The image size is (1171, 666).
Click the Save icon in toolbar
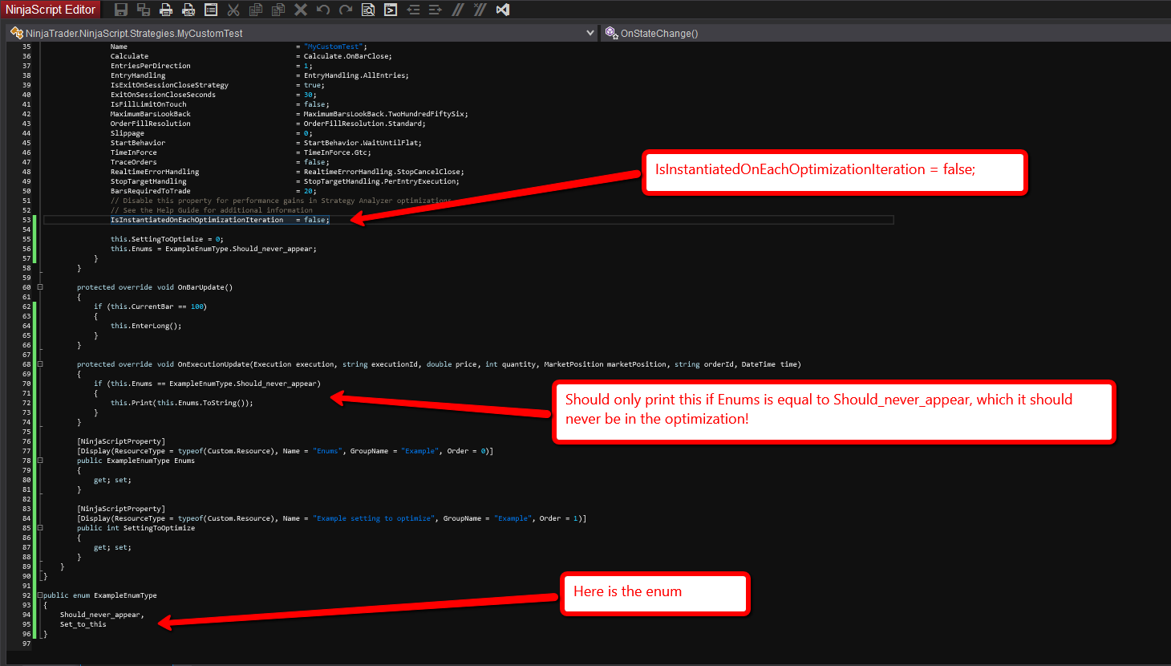121,10
